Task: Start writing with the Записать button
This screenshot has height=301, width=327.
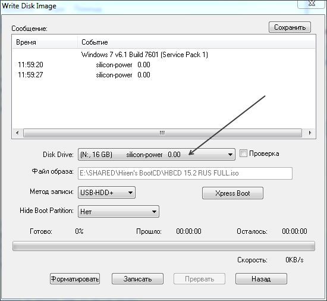Action: pyautogui.click(x=137, y=279)
